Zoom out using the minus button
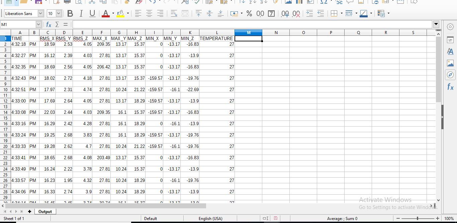The height and width of the screenshot is (223, 457). pyautogui.click(x=398, y=218)
